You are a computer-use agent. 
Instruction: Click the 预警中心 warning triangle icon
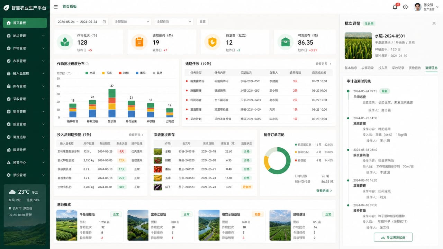pyautogui.click(x=9, y=162)
